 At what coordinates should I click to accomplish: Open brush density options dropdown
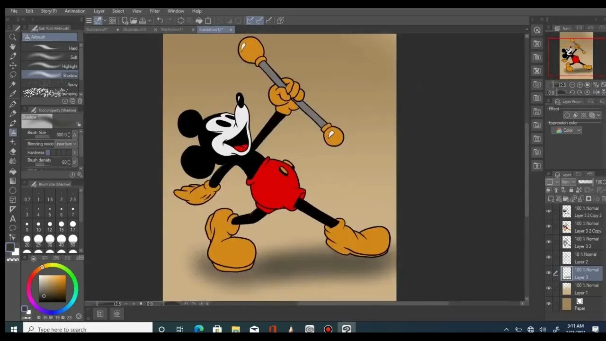coord(74,162)
